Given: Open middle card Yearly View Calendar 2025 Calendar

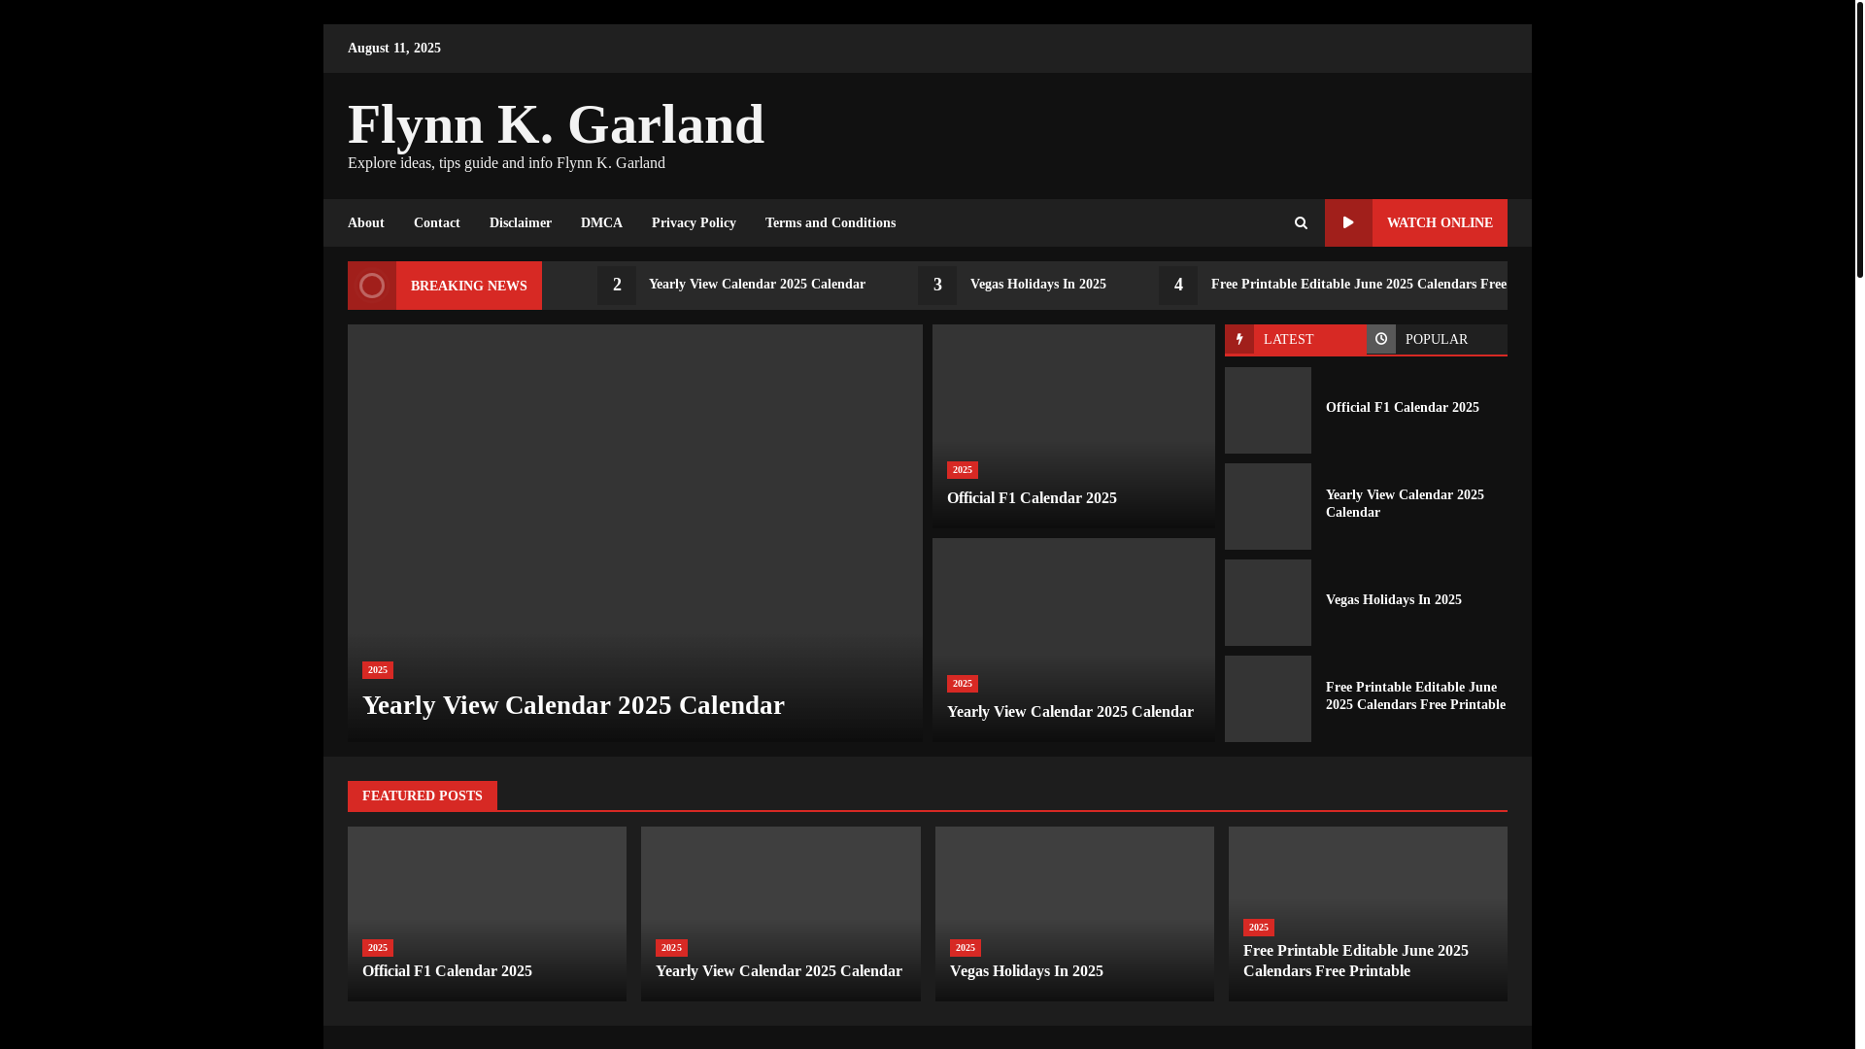Looking at the screenshot, I should coord(1070,712).
